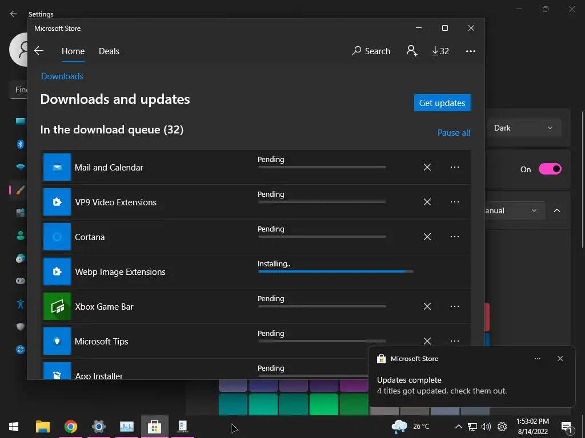The width and height of the screenshot is (585, 438).
Task: Open File Explorer from the taskbar
Action: pyautogui.click(x=42, y=427)
